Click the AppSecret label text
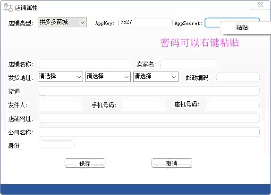 [188, 23]
